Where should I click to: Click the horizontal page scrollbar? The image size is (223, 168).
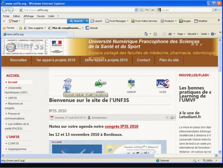click(x=79, y=155)
